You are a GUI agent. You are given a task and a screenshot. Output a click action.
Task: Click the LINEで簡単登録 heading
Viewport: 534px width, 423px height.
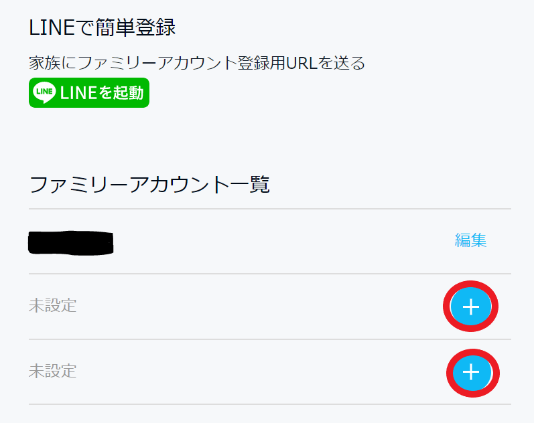(103, 28)
